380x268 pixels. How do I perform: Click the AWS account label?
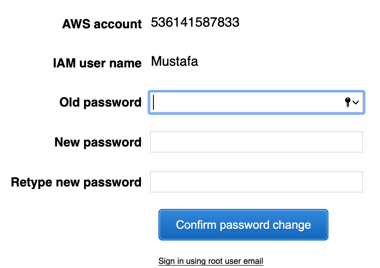[102, 24]
